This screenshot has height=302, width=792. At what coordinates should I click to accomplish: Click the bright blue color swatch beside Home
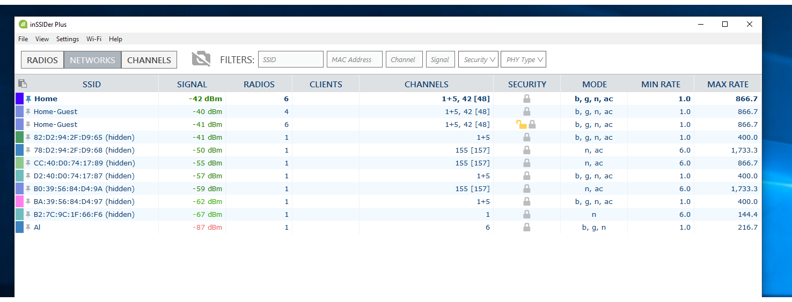[19, 99]
